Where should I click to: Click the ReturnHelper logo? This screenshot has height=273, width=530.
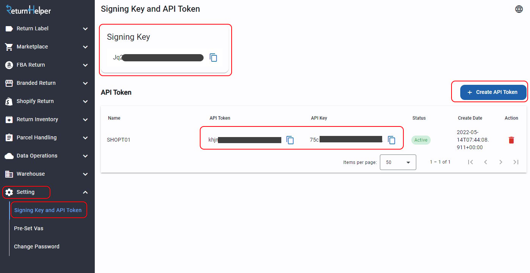point(28,10)
